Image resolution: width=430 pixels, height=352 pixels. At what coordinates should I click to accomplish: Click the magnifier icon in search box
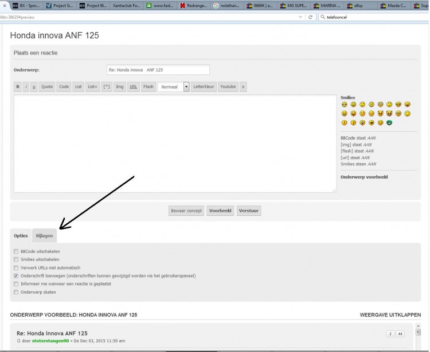tap(323, 17)
